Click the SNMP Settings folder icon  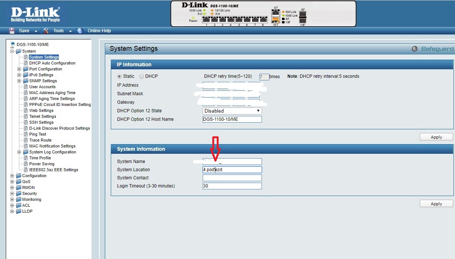pos(26,81)
